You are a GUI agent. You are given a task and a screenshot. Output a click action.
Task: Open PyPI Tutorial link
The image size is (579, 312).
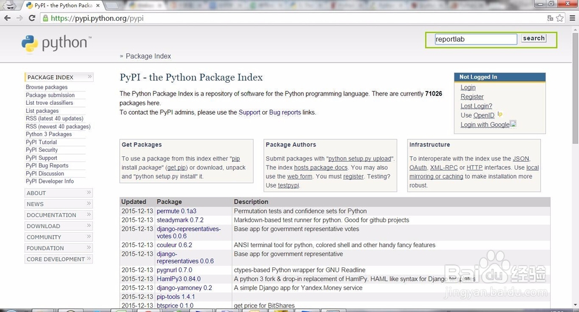click(x=41, y=142)
